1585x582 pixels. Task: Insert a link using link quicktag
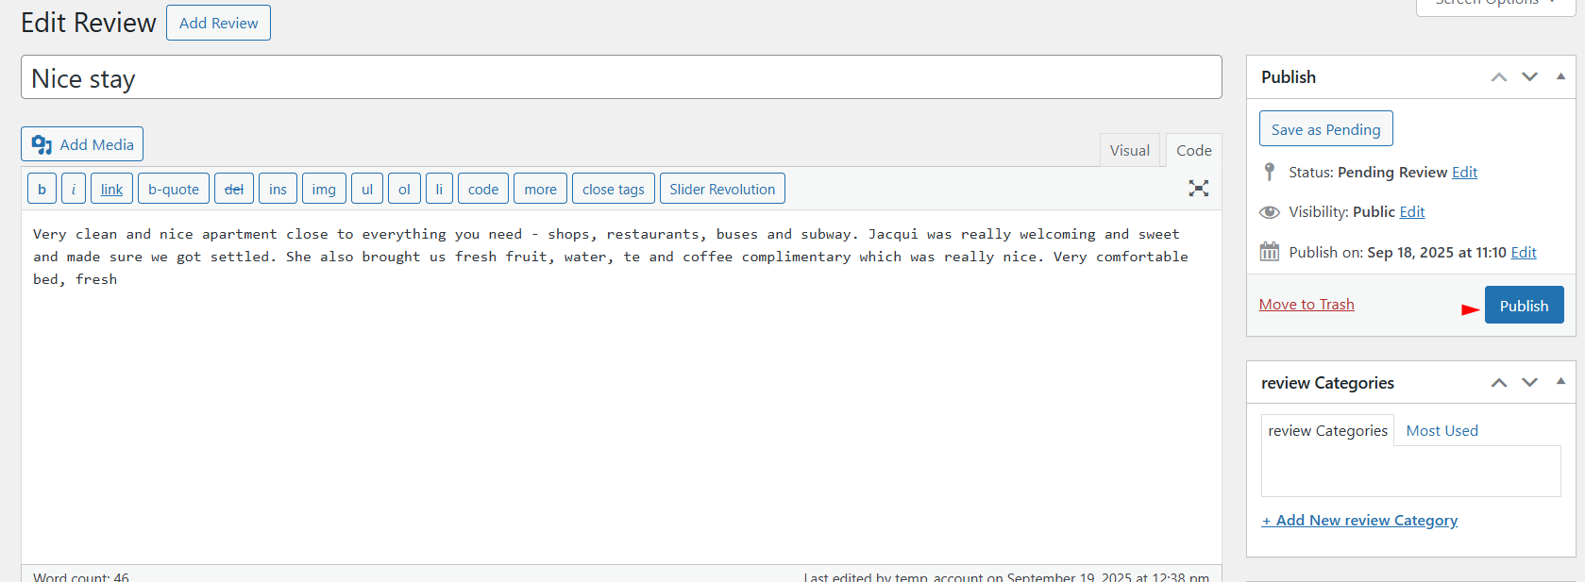click(111, 189)
